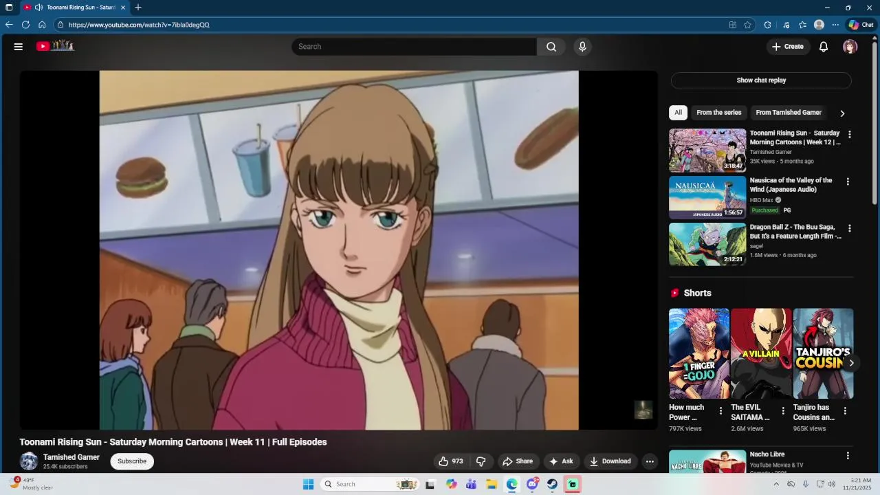Screen dimensions: 880x495
Task: Click the search magnifier button
Action: pyautogui.click(x=551, y=47)
